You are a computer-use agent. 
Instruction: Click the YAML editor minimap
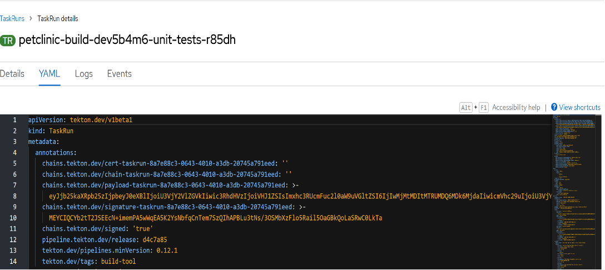point(577,189)
